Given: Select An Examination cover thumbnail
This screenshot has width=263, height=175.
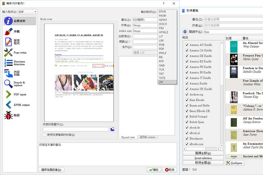Looking at the screenshot, I should click(x=234, y=147).
